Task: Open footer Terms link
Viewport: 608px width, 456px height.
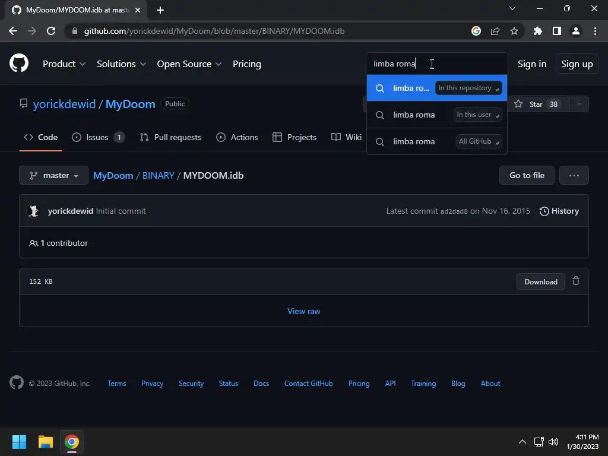Action: coord(117,384)
